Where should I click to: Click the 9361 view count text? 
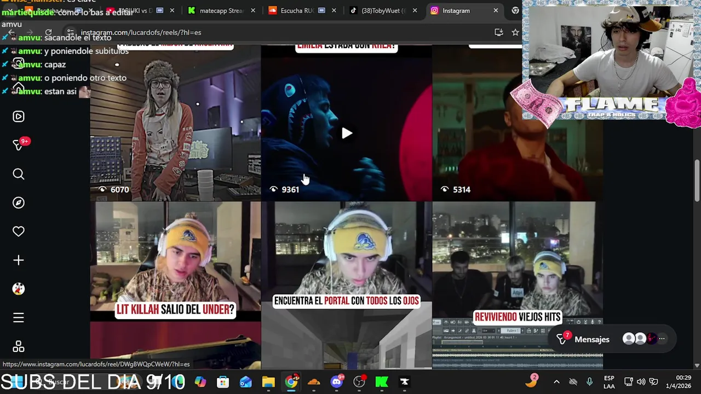click(x=290, y=189)
